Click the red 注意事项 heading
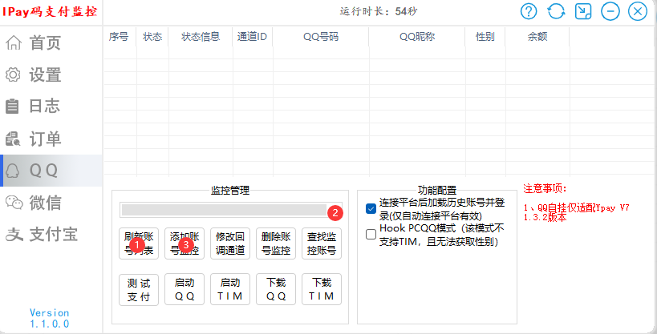The width and height of the screenshot is (657, 334). (545, 189)
